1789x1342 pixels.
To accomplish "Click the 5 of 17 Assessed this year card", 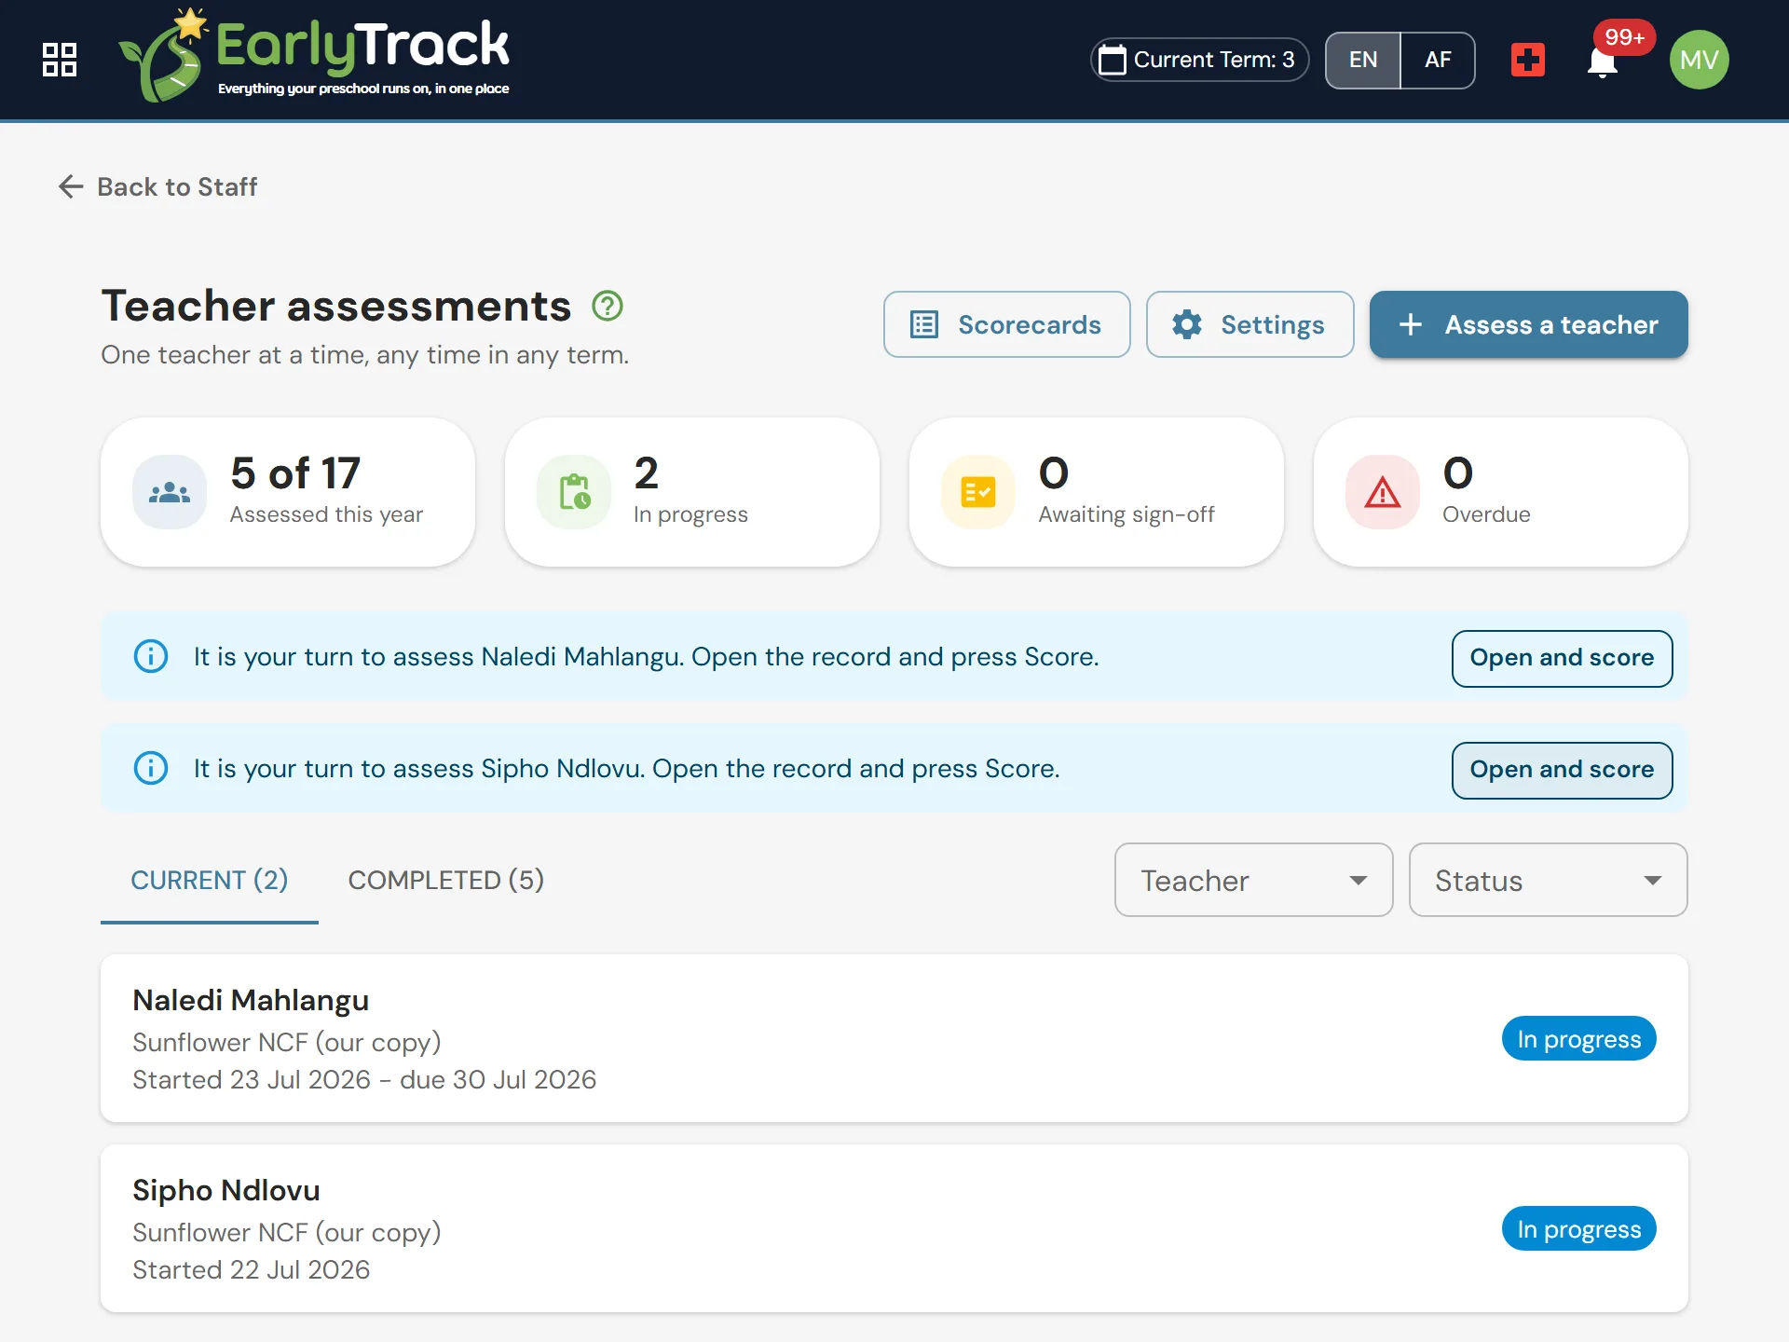I will pyautogui.click(x=288, y=492).
